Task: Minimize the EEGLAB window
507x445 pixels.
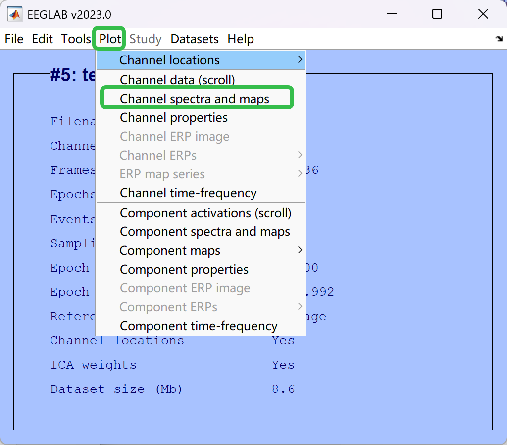Action: click(392, 14)
